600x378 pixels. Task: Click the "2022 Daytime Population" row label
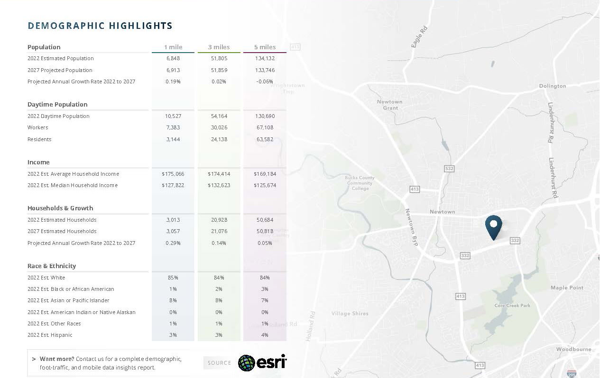(x=58, y=116)
